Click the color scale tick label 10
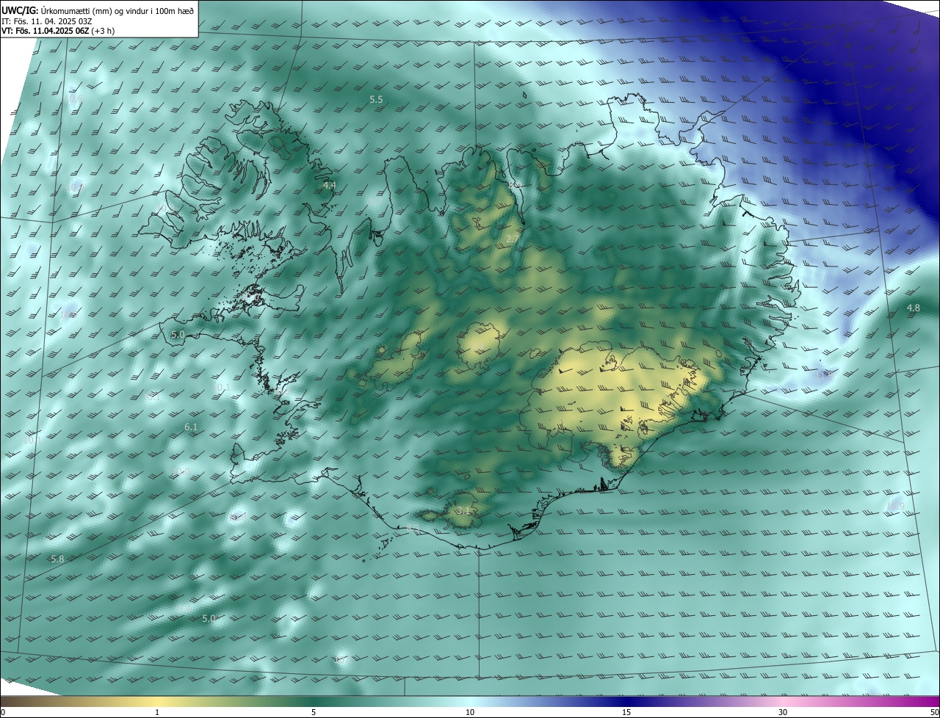The image size is (940, 718). [x=470, y=712]
